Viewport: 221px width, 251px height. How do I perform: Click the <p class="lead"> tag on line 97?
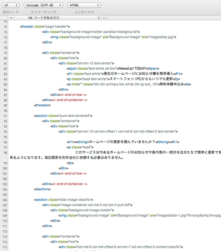[x=80, y=147]
